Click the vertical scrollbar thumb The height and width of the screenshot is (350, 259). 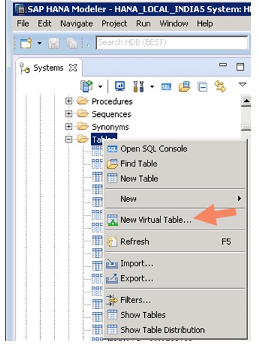point(246,127)
